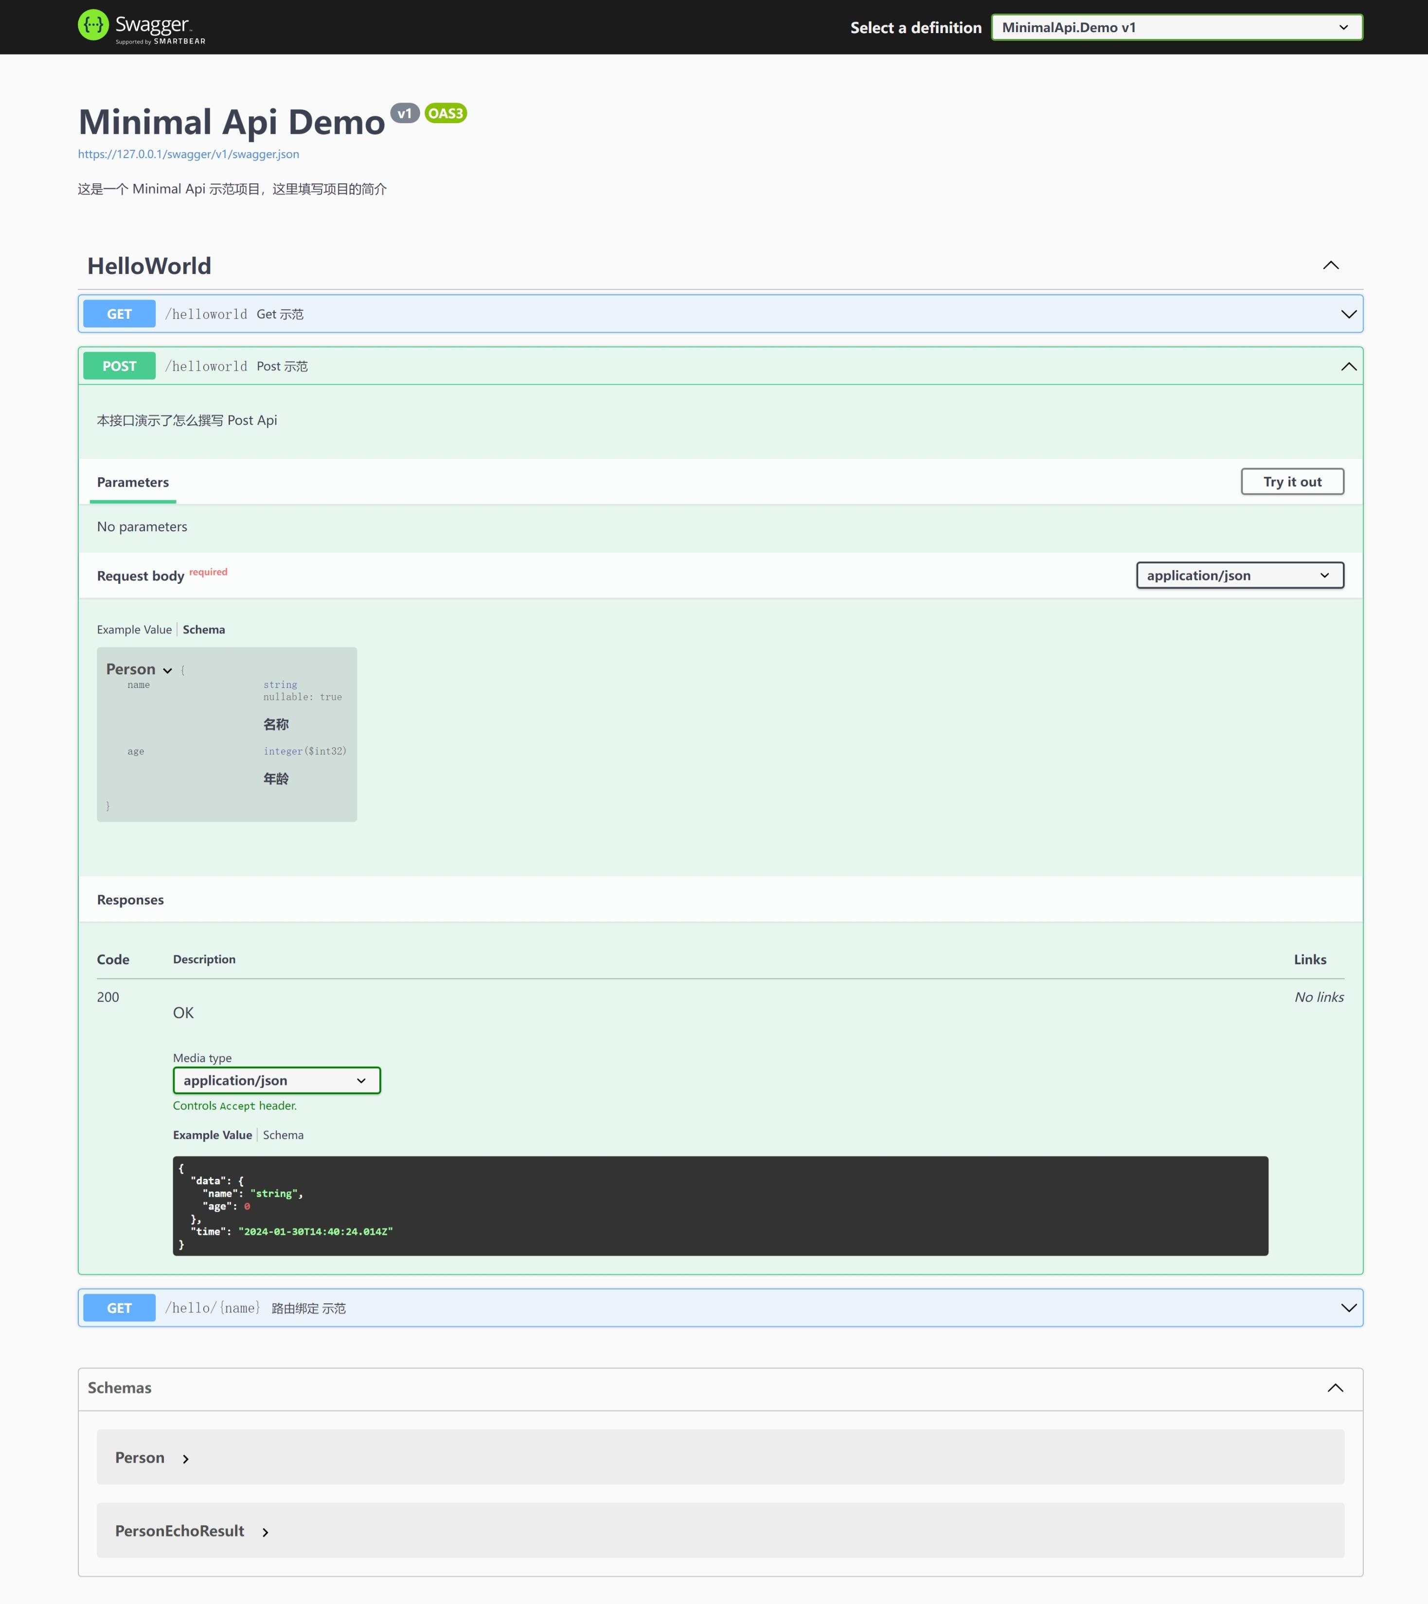Open the request body content type dropdown

(x=1239, y=575)
